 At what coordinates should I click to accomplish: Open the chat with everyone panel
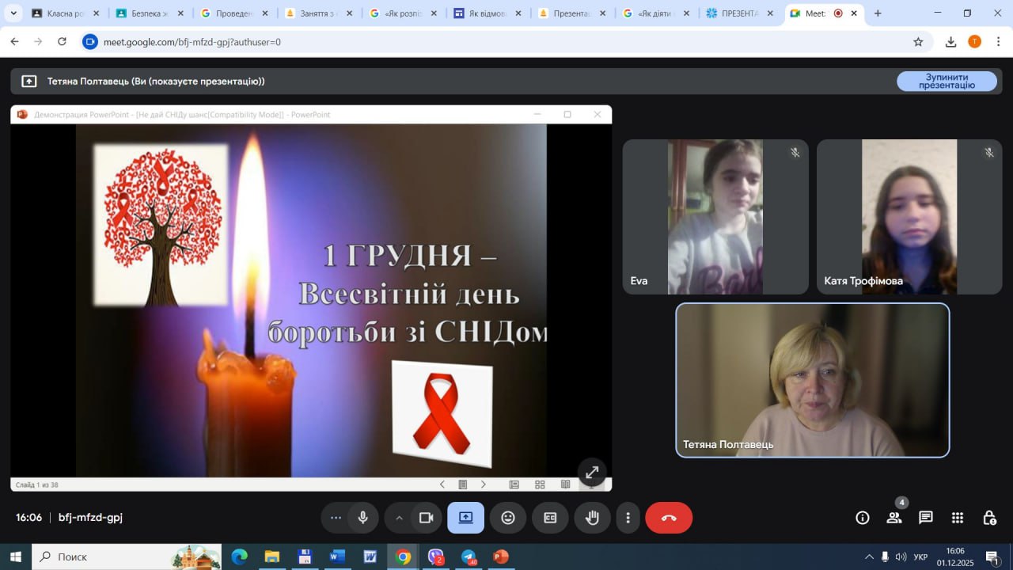pyautogui.click(x=926, y=518)
